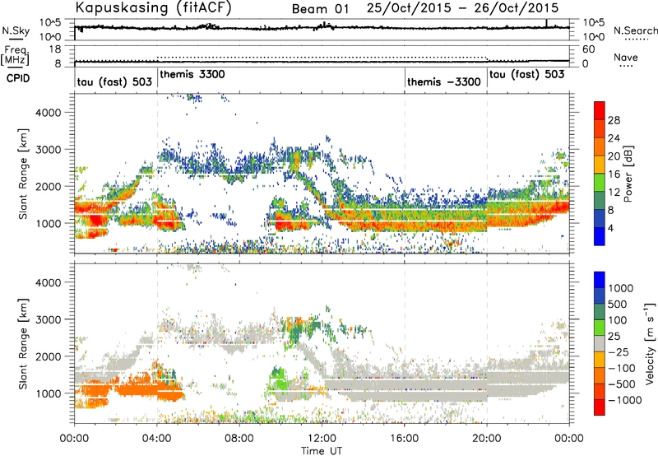Viewport: 658px width, 456px height.
Task: Click the 20:00 time tick label
Action: click(x=487, y=439)
